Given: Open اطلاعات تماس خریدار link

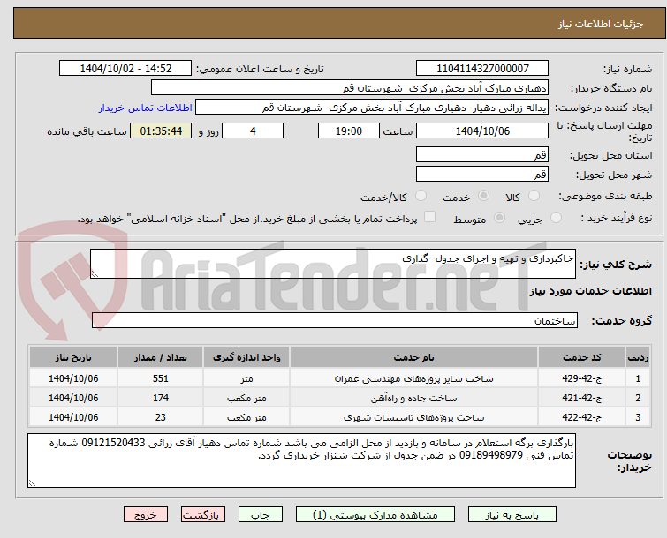Looking at the screenshot, I should click(146, 108).
